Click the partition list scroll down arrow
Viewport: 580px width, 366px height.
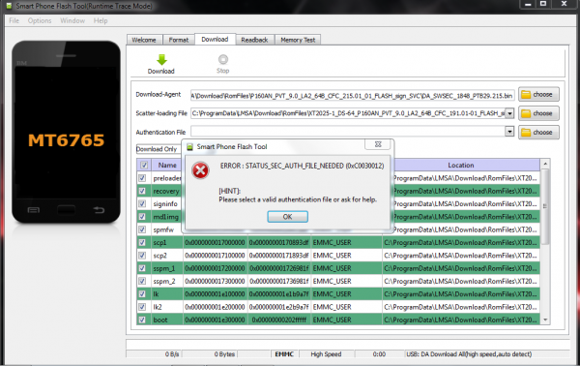[x=545, y=320]
